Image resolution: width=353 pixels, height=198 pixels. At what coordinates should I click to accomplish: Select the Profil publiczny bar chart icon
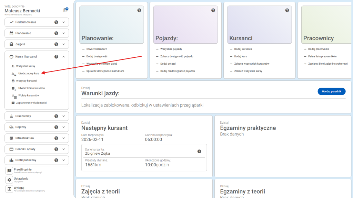coord(11,160)
